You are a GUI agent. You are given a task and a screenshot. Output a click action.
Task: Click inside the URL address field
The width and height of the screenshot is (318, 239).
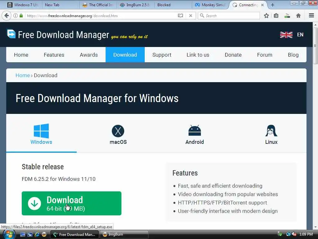[x=102, y=16]
